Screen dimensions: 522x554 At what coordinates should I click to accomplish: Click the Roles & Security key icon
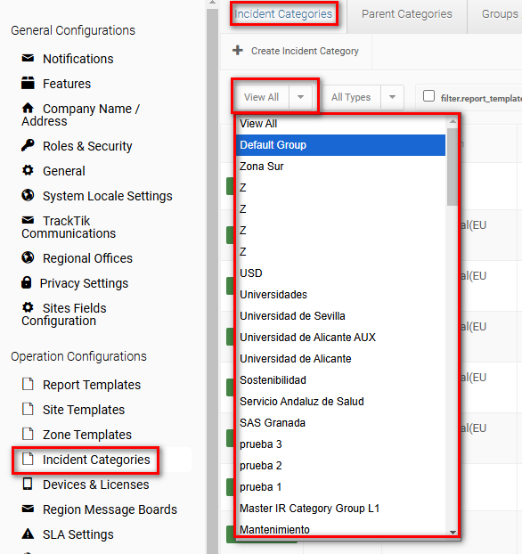pos(28,145)
